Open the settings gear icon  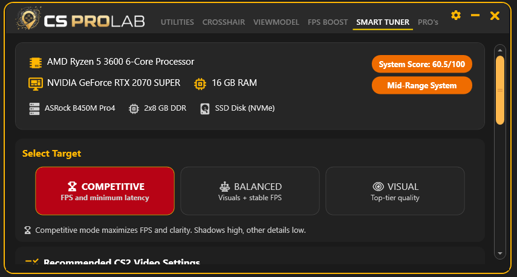click(456, 15)
